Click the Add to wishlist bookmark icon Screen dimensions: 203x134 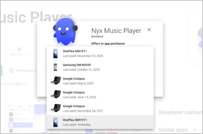11,70
